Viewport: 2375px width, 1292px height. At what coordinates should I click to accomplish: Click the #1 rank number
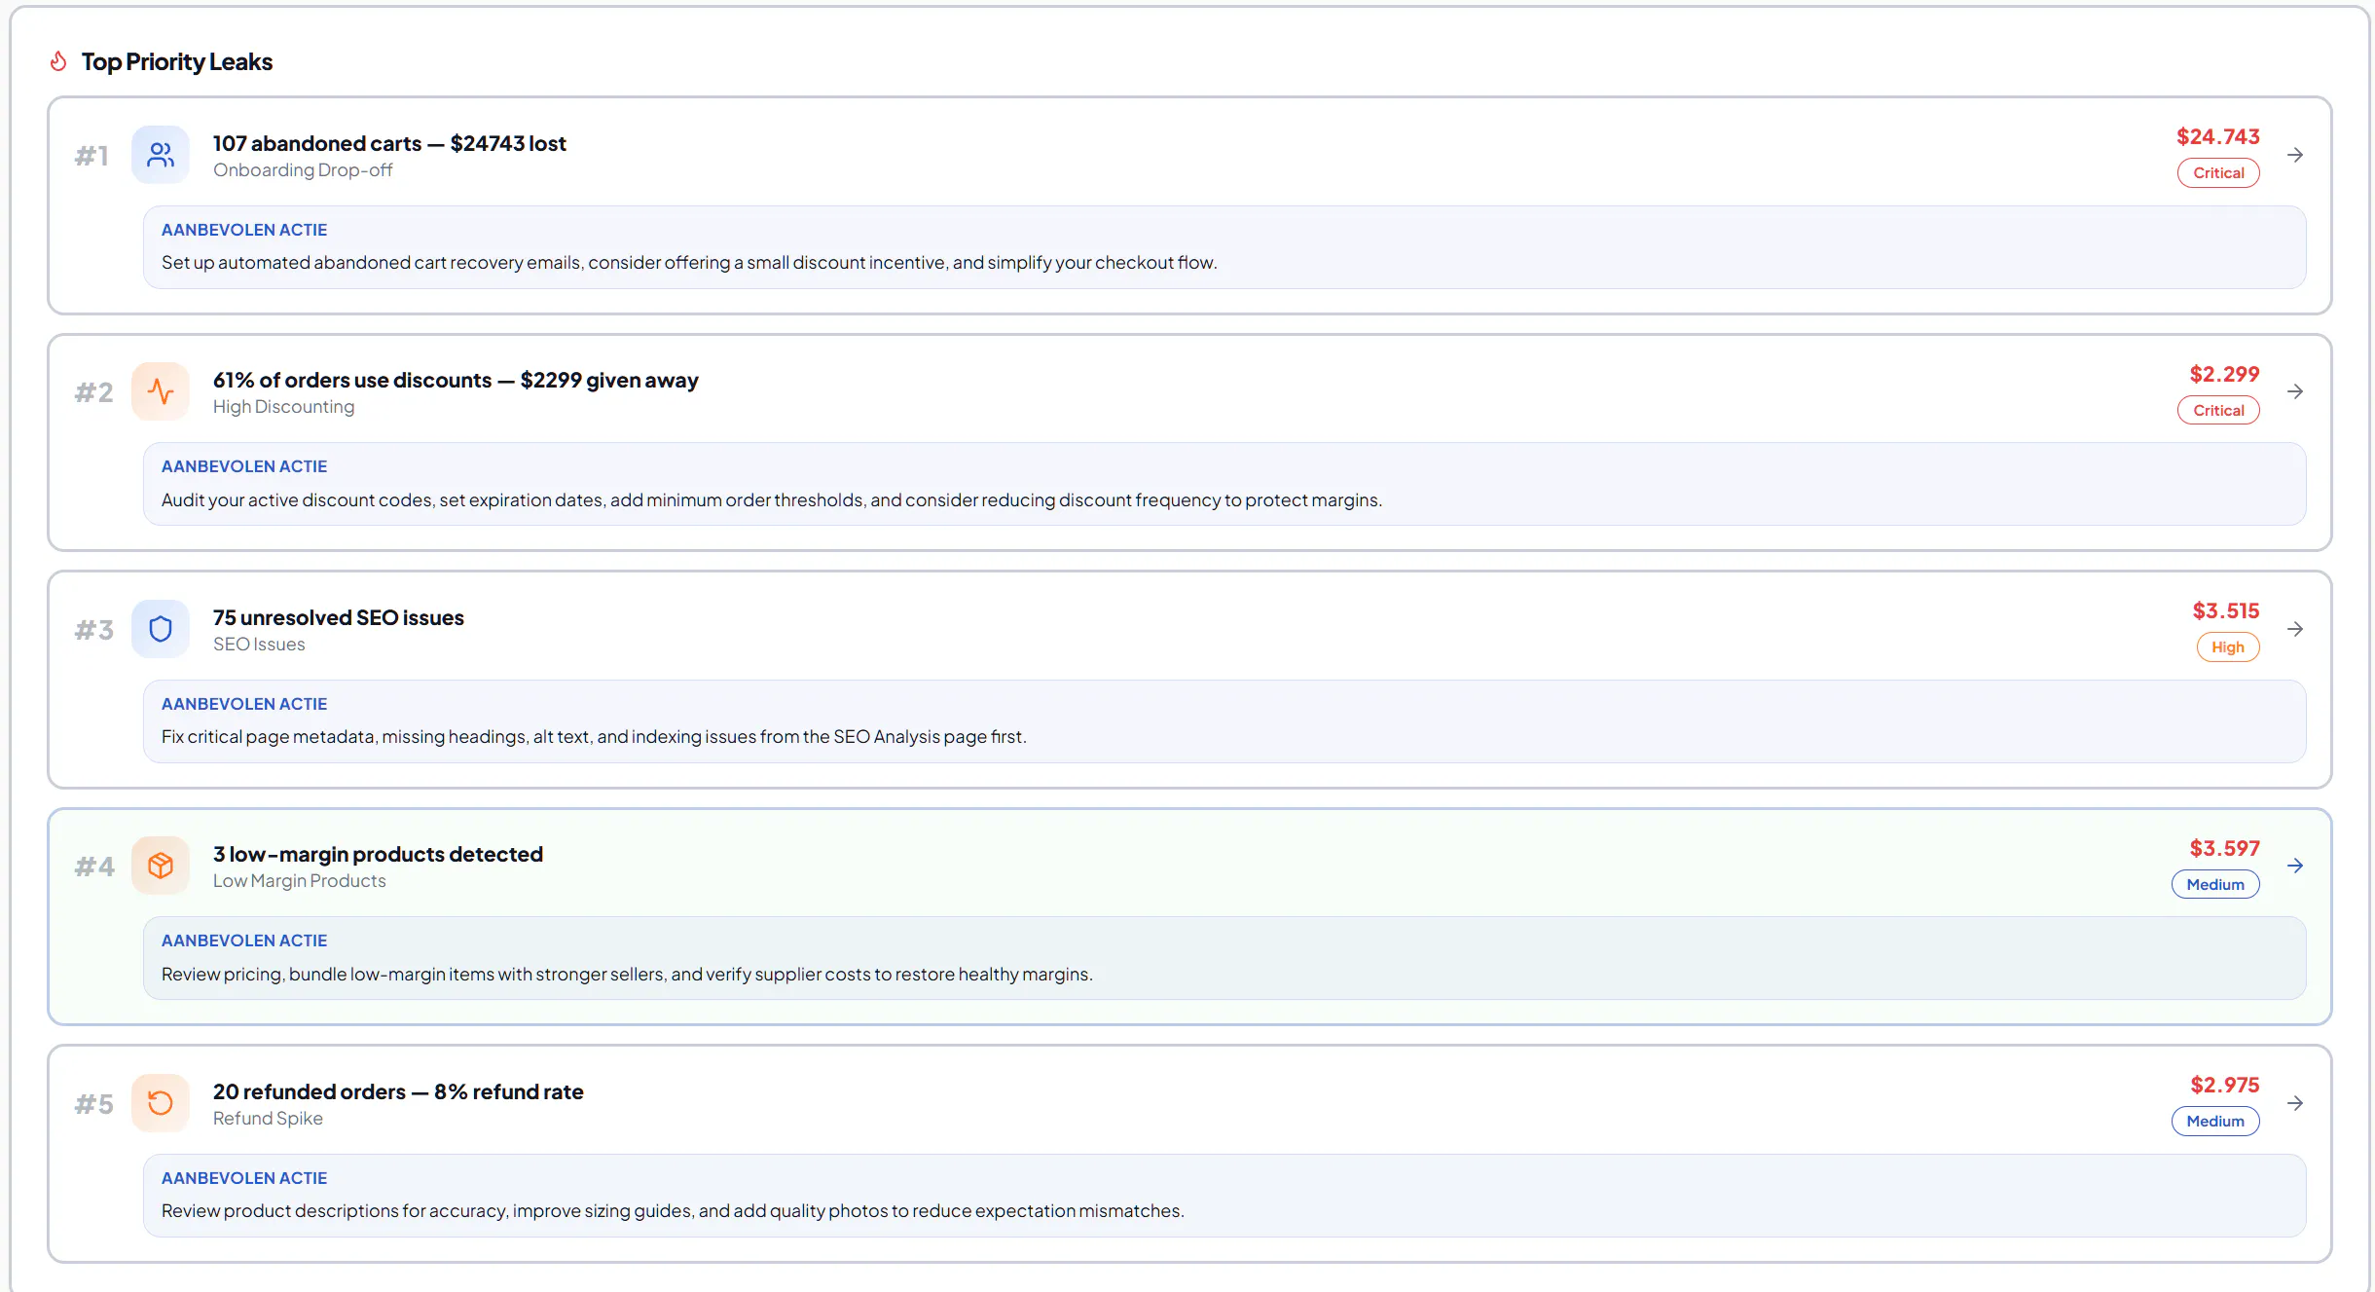click(91, 156)
